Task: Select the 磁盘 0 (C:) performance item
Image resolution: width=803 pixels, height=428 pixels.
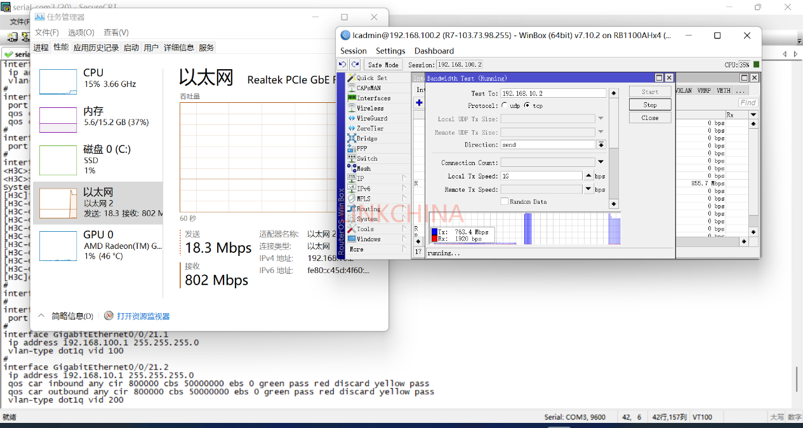Action: [97, 159]
